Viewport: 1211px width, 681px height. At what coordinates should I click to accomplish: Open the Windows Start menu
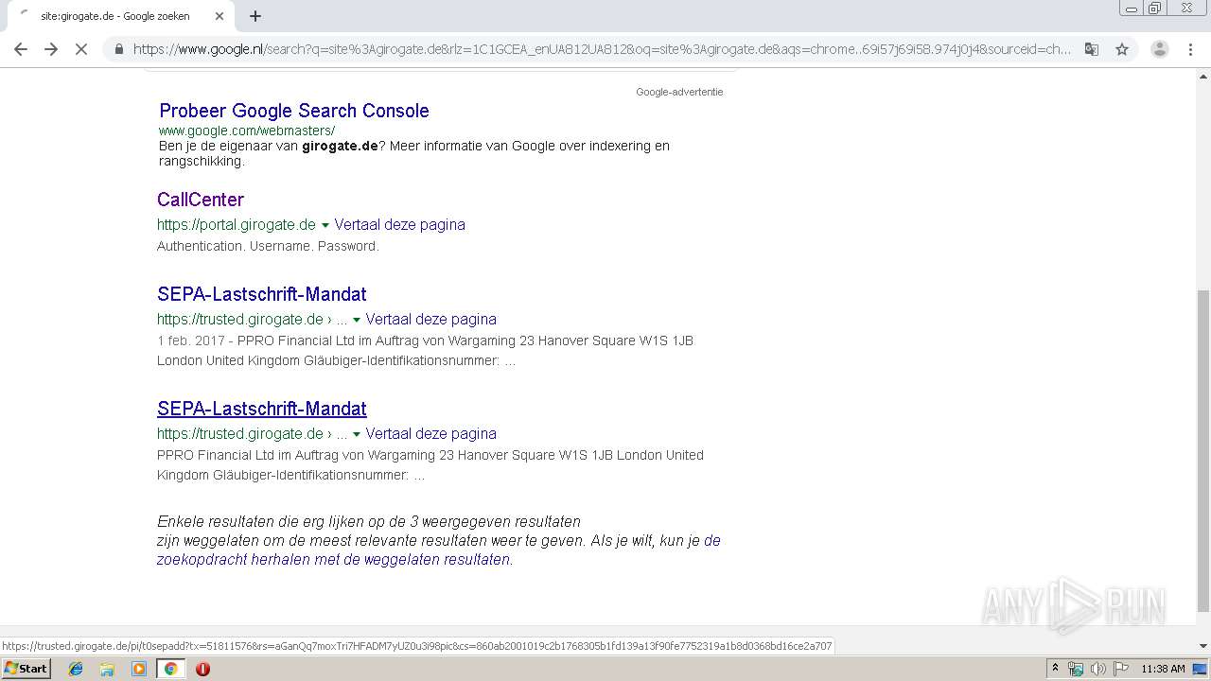(26, 669)
